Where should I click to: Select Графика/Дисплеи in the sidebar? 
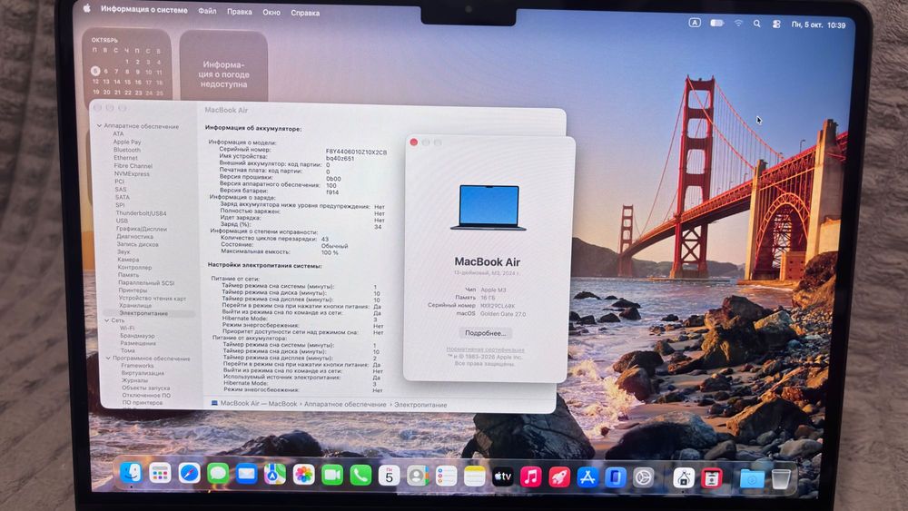[142, 229]
